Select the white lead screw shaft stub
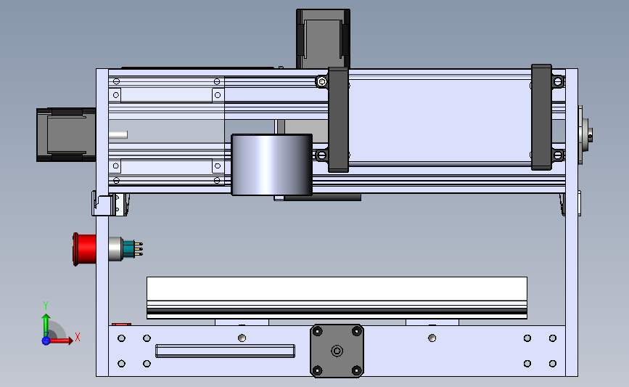 (x=118, y=134)
